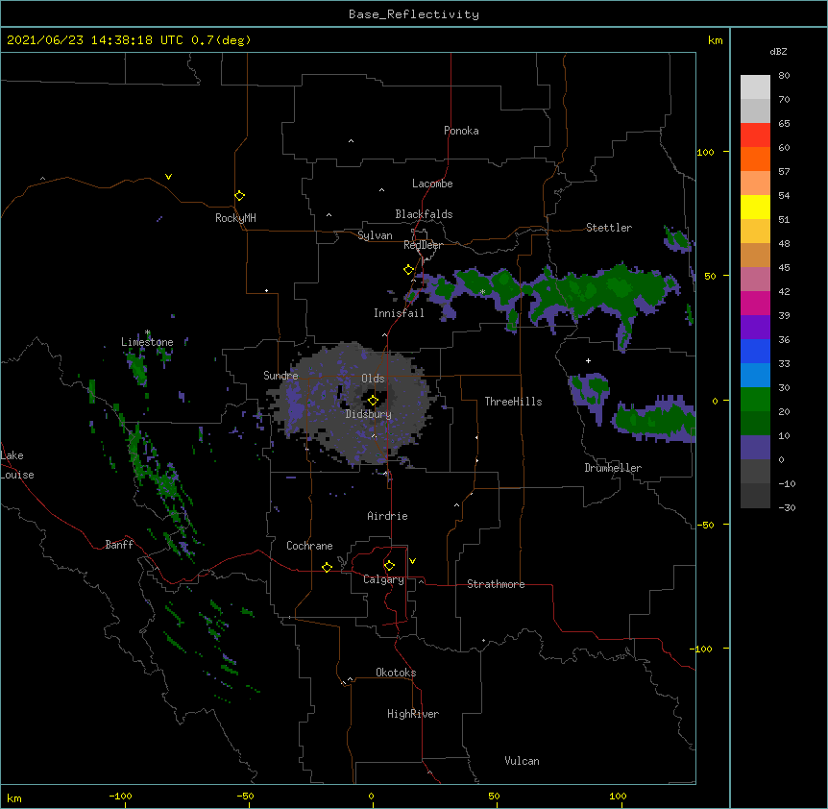Click the Olds town label

(x=373, y=379)
